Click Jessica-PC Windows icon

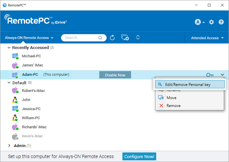pyautogui.click(x=15, y=109)
